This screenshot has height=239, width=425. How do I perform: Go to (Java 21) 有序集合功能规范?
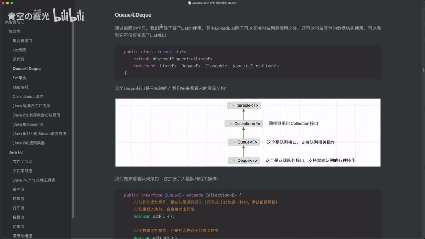click(x=36, y=115)
